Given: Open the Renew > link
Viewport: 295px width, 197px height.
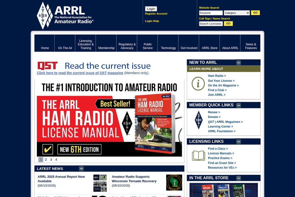Looking at the screenshot, I should [x=214, y=112].
